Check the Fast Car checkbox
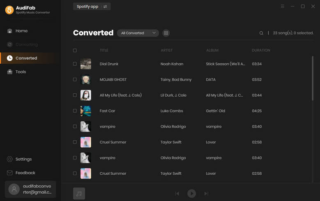 [75, 111]
